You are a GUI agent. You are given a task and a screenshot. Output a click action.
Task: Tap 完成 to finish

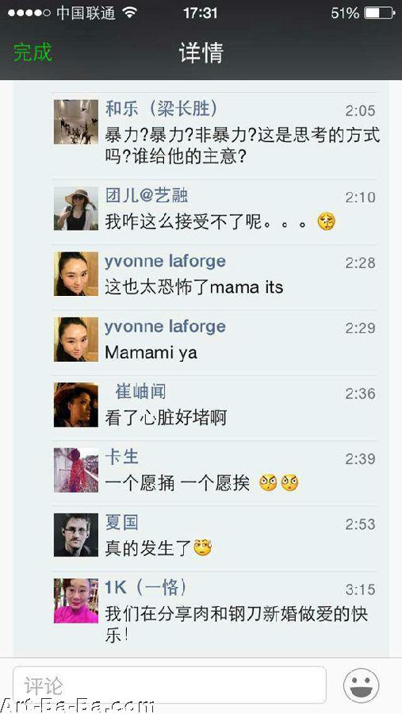(x=33, y=52)
